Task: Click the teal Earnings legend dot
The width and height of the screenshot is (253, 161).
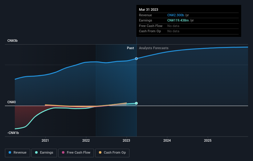Action: click(x=36, y=152)
